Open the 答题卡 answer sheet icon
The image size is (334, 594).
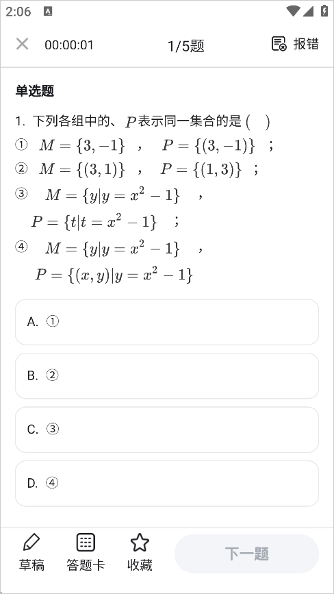click(86, 542)
